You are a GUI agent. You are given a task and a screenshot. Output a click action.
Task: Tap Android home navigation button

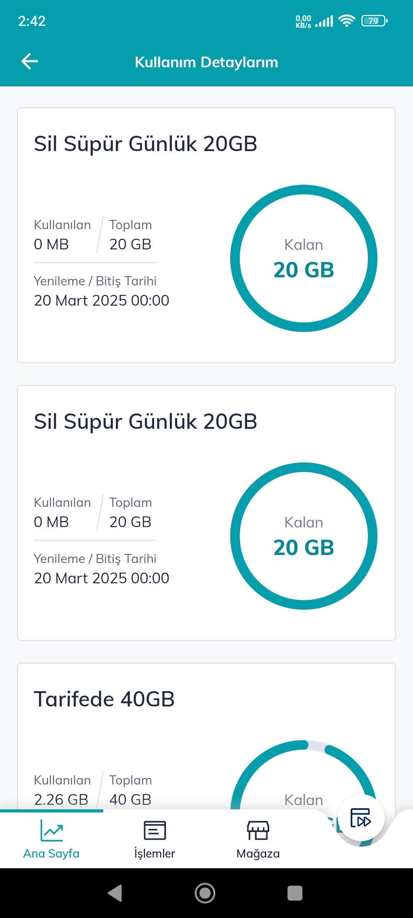(205, 893)
